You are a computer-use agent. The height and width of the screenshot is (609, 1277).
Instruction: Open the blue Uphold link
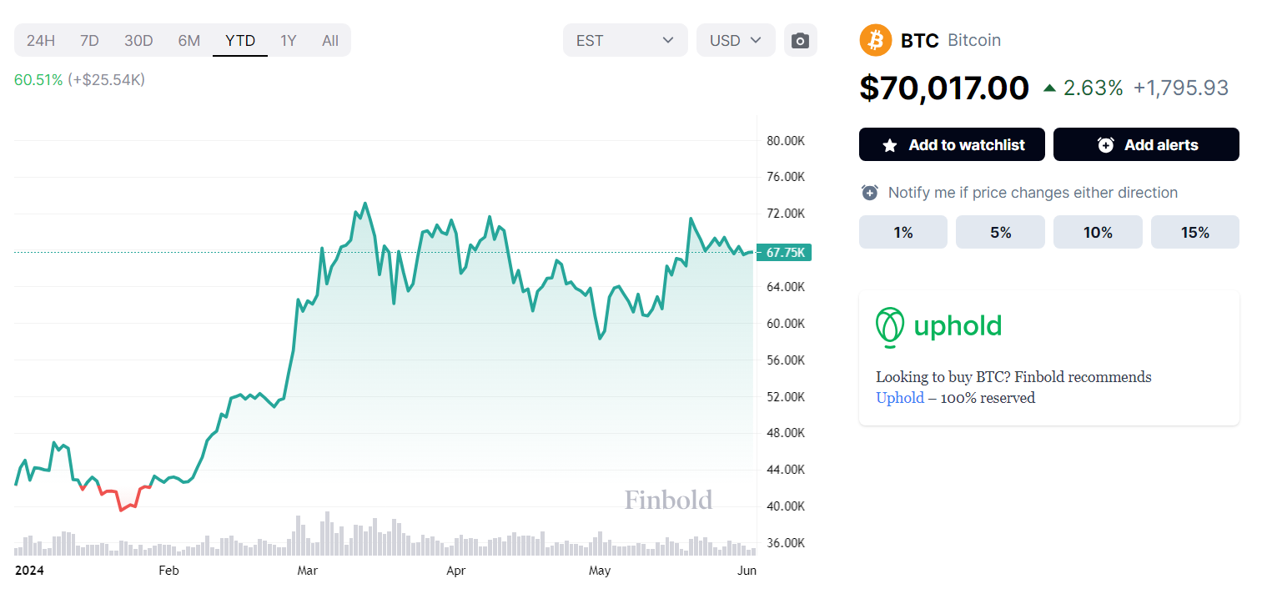pos(899,398)
